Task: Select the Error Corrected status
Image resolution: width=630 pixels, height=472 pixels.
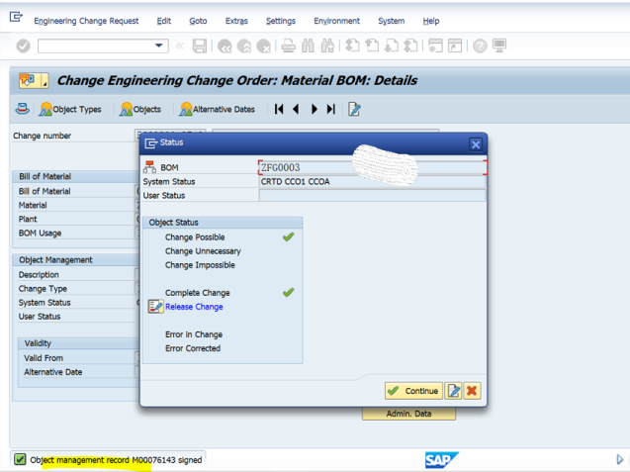Action: 193,348
